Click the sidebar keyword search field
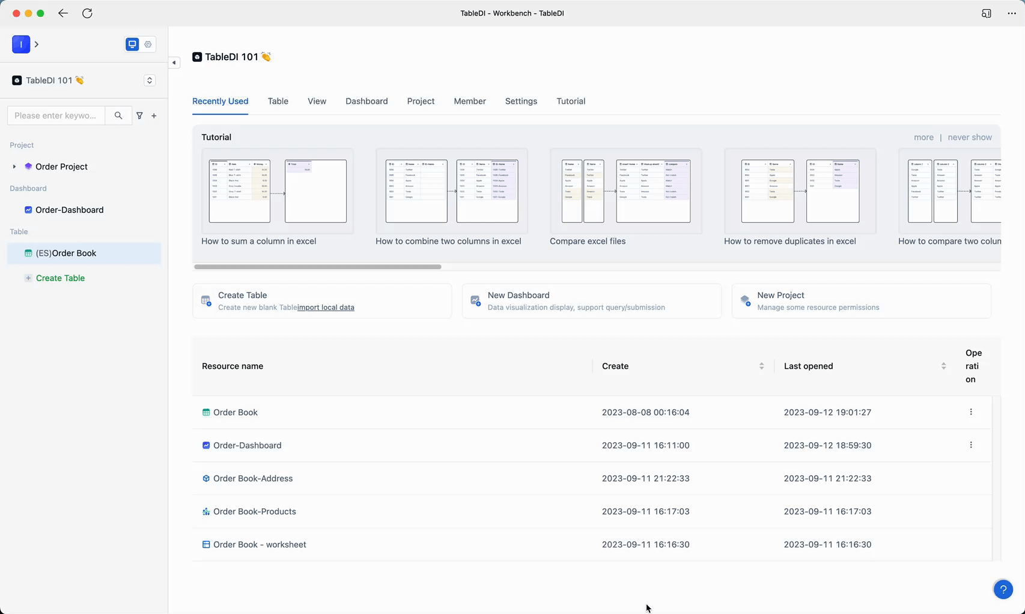Image resolution: width=1025 pixels, height=614 pixels. coord(56,115)
